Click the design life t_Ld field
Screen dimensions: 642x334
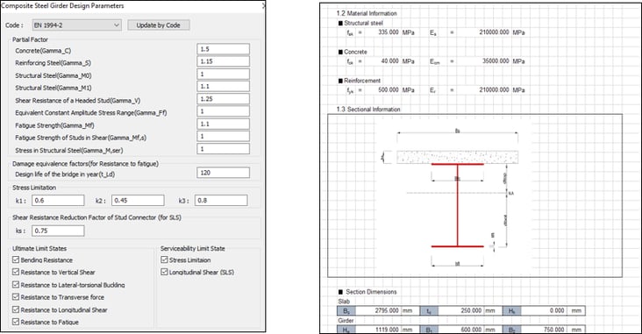223,173
